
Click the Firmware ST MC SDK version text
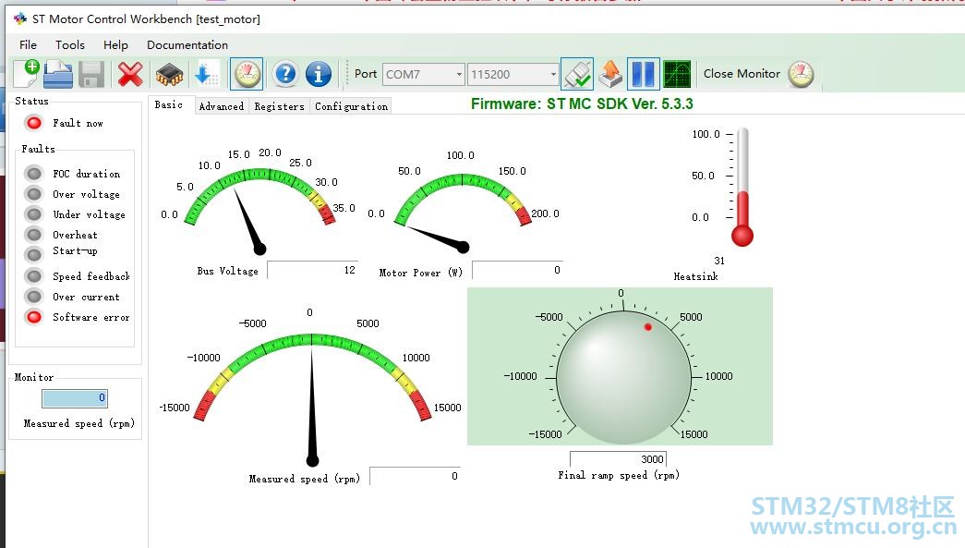click(582, 104)
